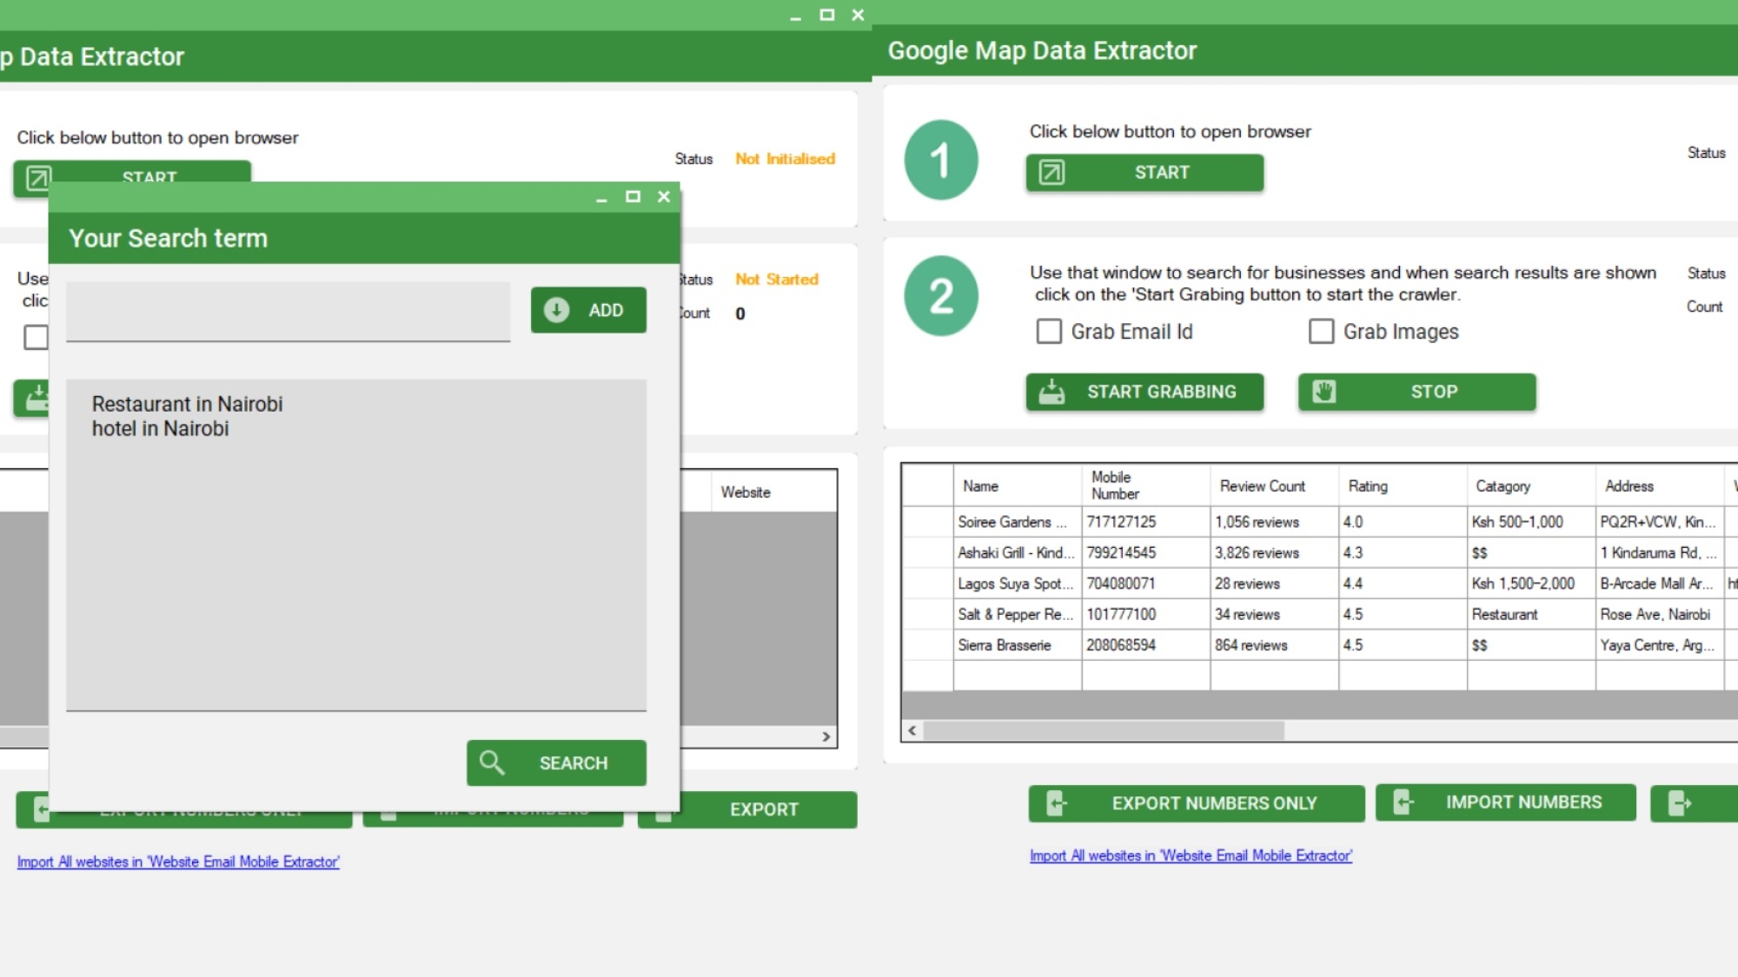
Task: Click the row header of Soiree Gardens row
Action: (928, 522)
